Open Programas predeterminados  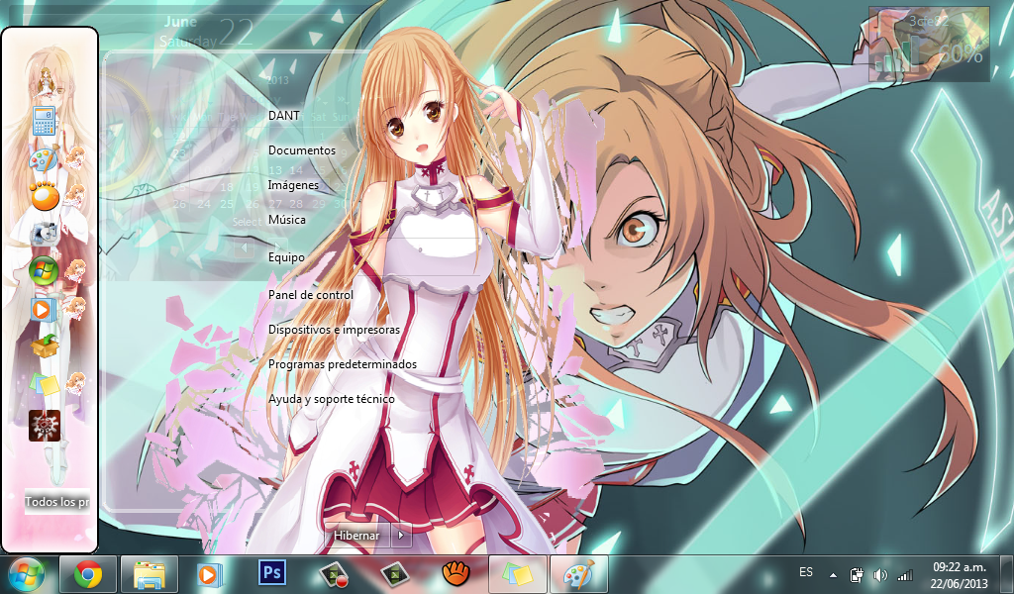coord(342,364)
